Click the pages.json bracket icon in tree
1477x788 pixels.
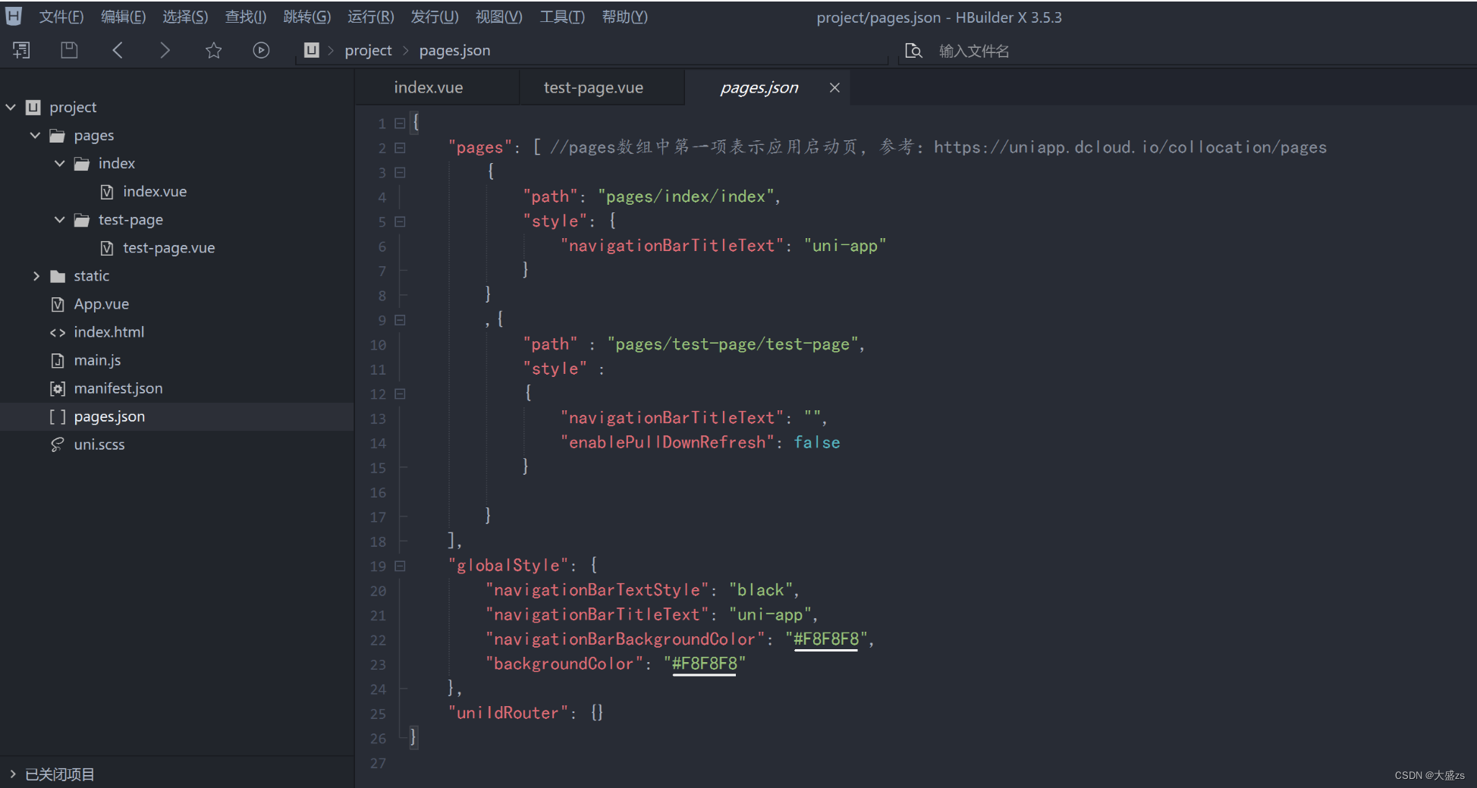click(58, 416)
